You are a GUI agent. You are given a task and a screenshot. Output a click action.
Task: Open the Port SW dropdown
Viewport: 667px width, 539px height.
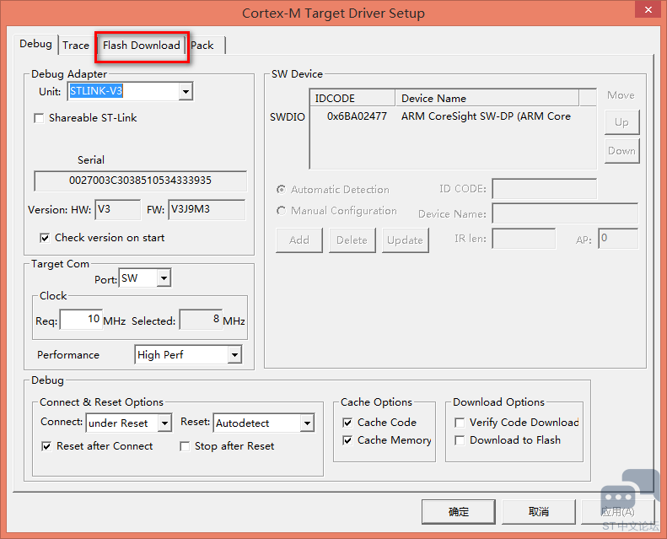coord(164,278)
